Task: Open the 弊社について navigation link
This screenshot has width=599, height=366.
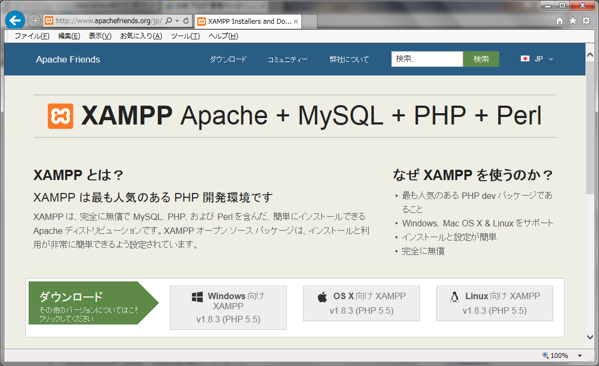Action: [x=349, y=59]
